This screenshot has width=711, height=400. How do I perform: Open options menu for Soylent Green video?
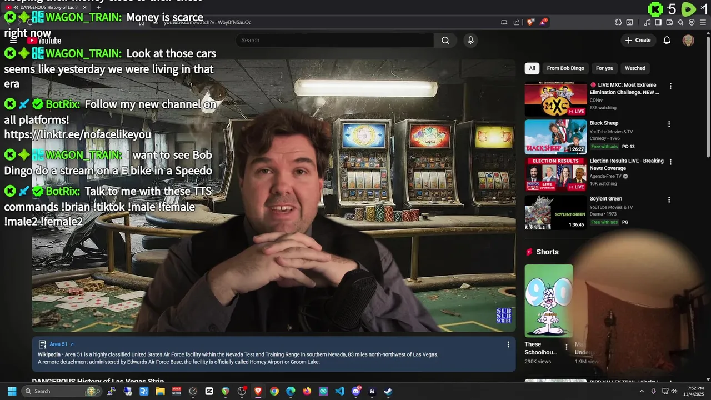pyautogui.click(x=669, y=199)
